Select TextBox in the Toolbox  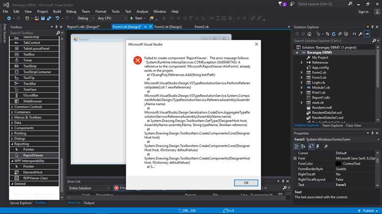point(34,54)
